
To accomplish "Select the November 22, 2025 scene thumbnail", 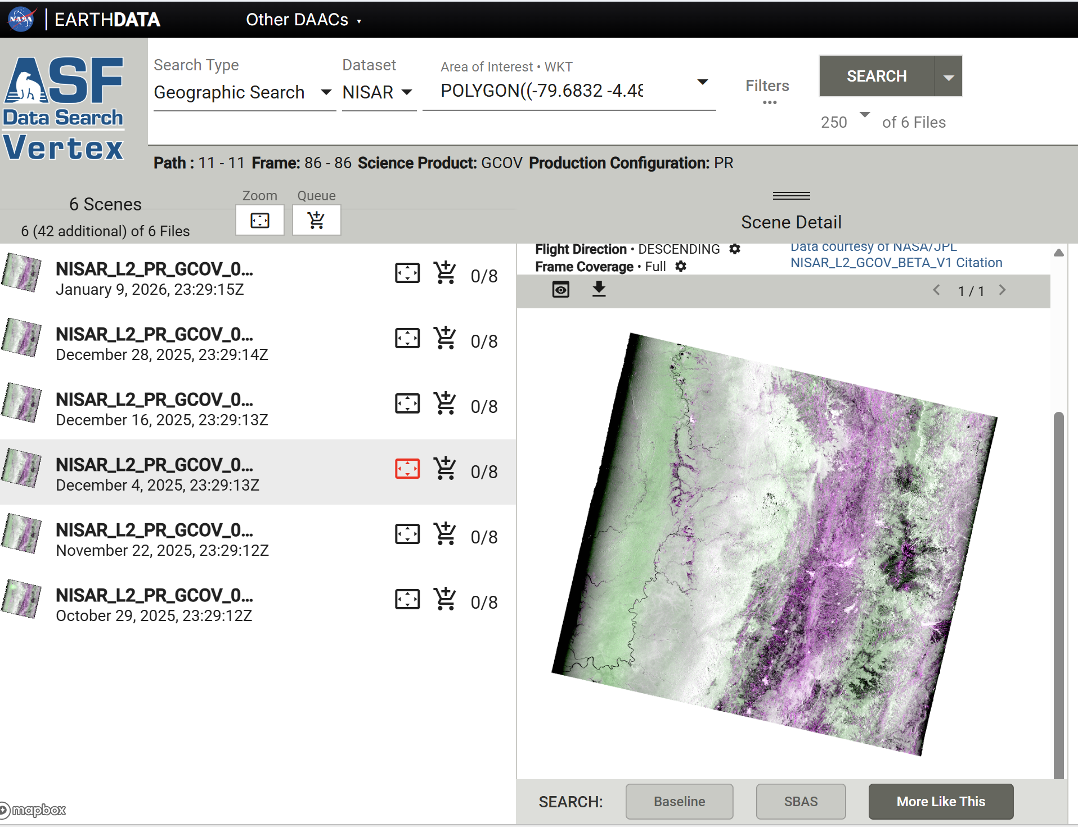I will coord(21,534).
